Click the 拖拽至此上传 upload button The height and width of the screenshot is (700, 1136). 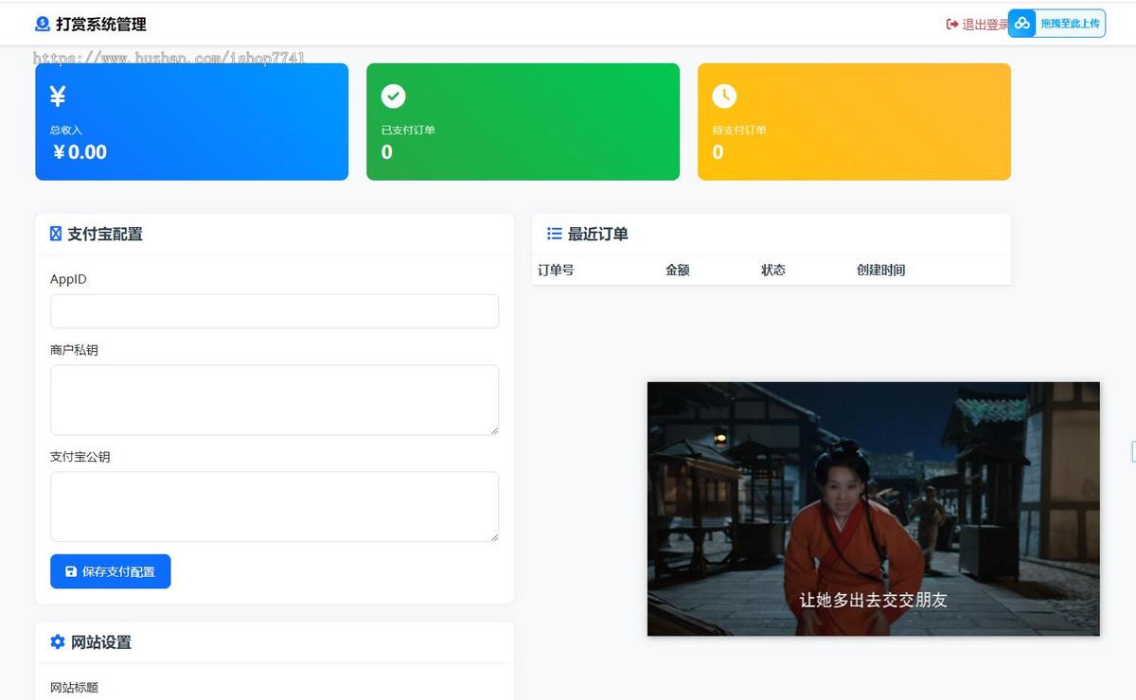tap(1056, 24)
